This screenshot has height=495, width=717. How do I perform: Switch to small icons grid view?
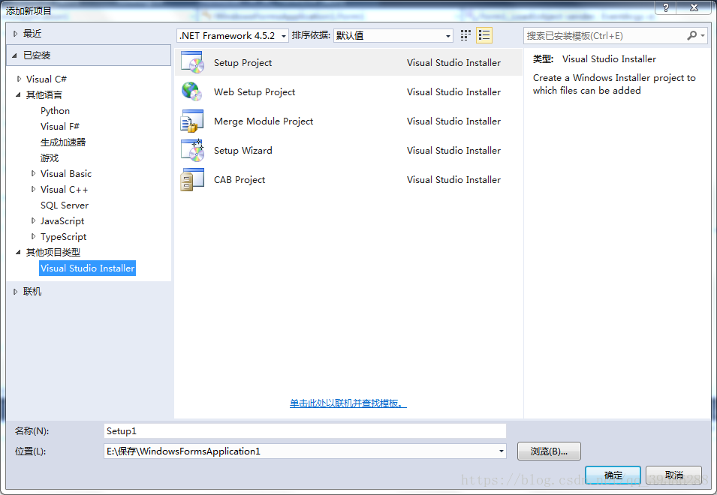coord(465,35)
